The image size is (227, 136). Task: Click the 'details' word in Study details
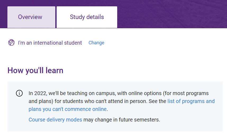[x=95, y=17]
